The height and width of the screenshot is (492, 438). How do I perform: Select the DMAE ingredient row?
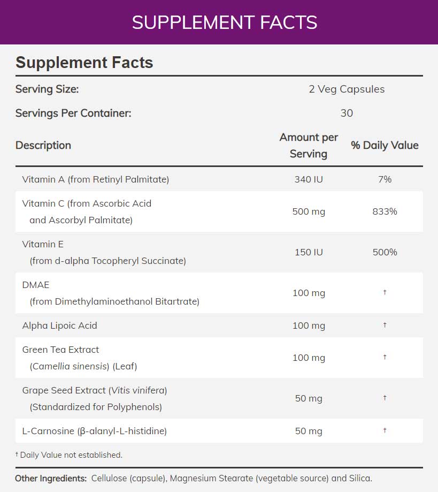point(111,293)
